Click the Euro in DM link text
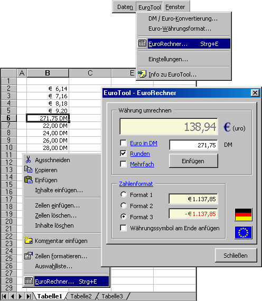Viewport: 262px width, 301px height. 144,143
